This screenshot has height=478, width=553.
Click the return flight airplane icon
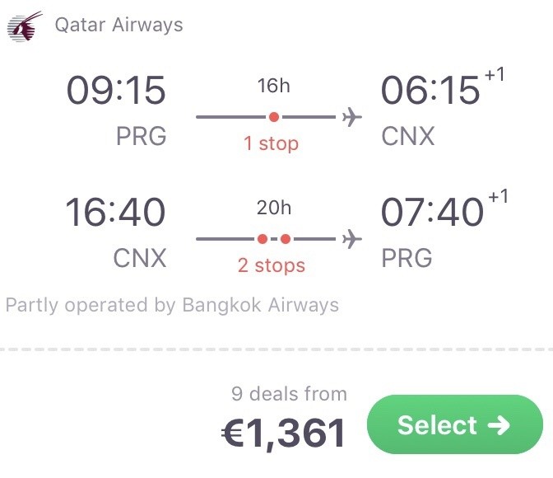pos(352,239)
